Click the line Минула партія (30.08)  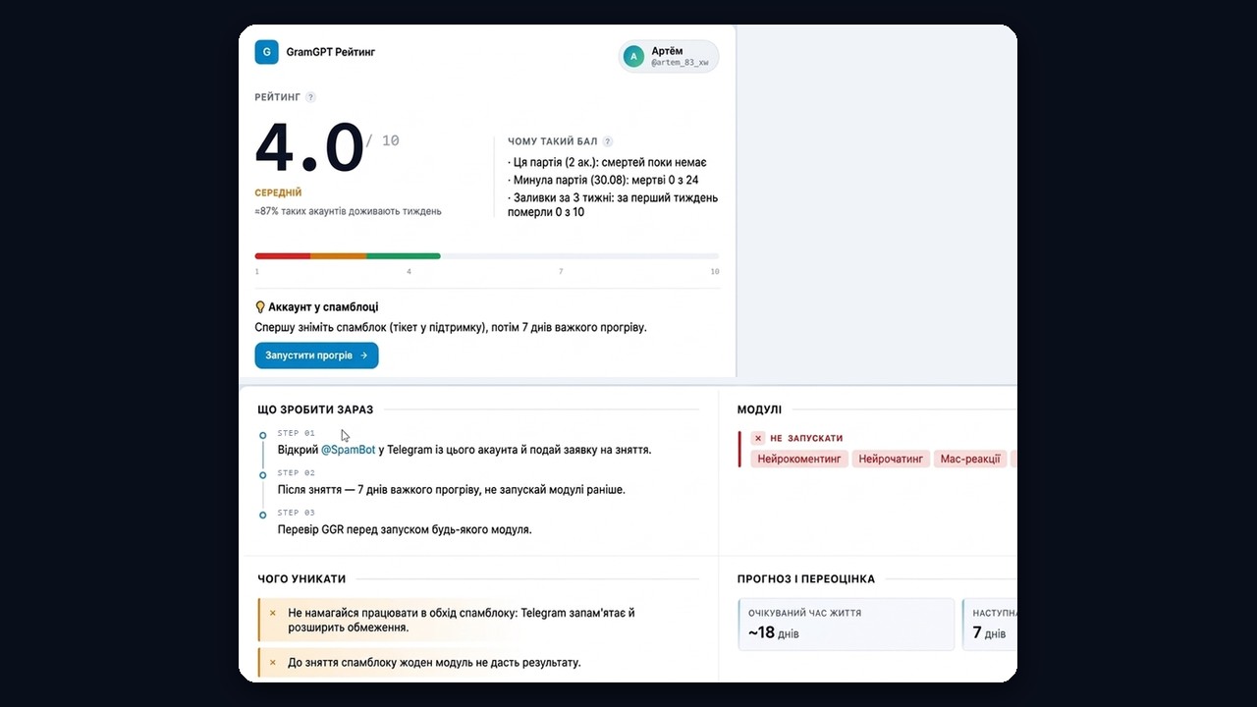pos(603,180)
